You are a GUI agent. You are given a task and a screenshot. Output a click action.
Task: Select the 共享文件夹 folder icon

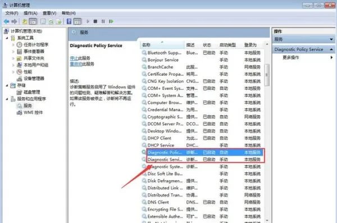tap(19, 58)
